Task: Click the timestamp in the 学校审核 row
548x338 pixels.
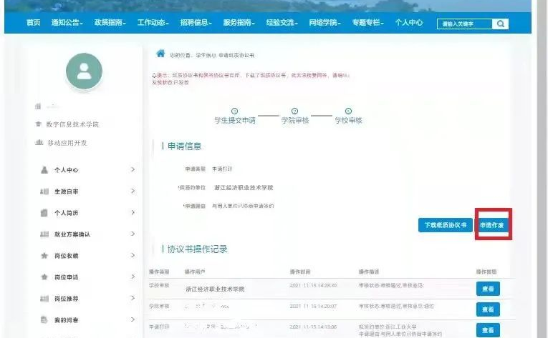Action: click(x=313, y=285)
